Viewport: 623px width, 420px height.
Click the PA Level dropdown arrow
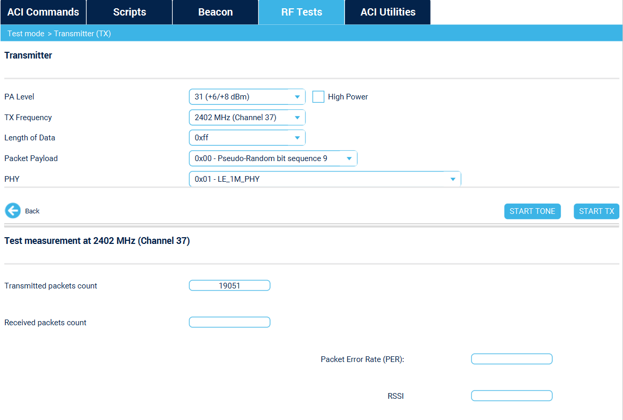(297, 96)
